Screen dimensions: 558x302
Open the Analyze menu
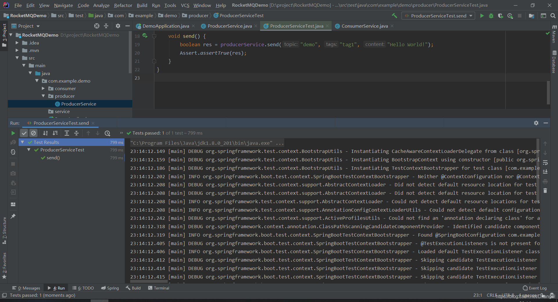(x=101, y=5)
